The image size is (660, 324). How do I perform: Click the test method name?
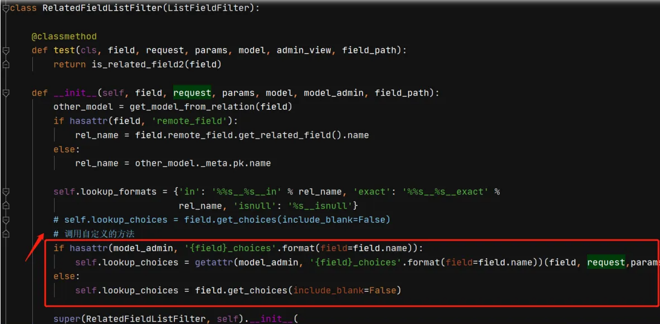(x=64, y=51)
